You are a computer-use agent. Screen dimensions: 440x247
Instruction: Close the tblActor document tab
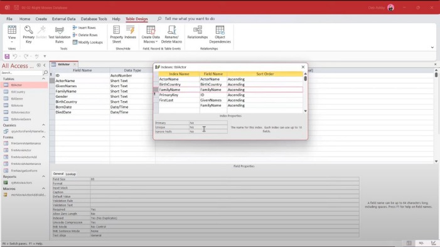click(75, 64)
